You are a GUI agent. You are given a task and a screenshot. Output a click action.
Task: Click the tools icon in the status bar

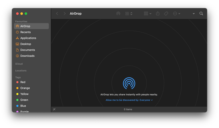[54, 109]
